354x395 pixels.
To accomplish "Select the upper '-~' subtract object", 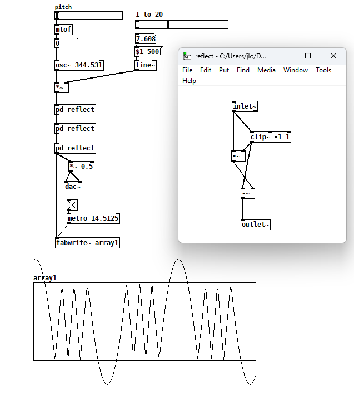I will [238, 156].
